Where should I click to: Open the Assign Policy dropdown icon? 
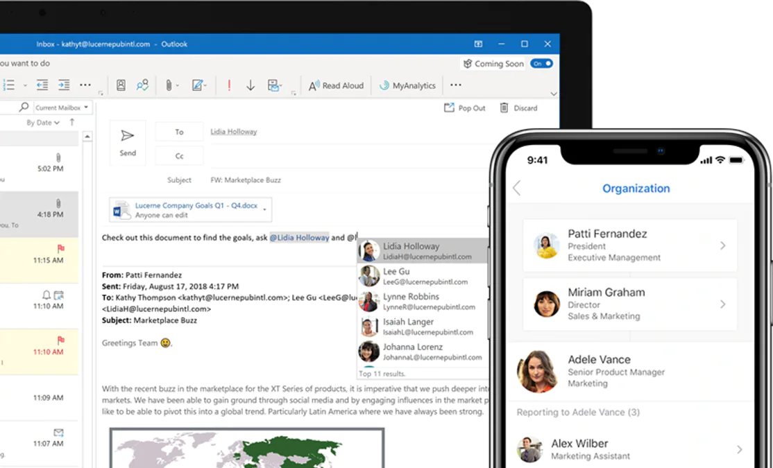coord(275,85)
